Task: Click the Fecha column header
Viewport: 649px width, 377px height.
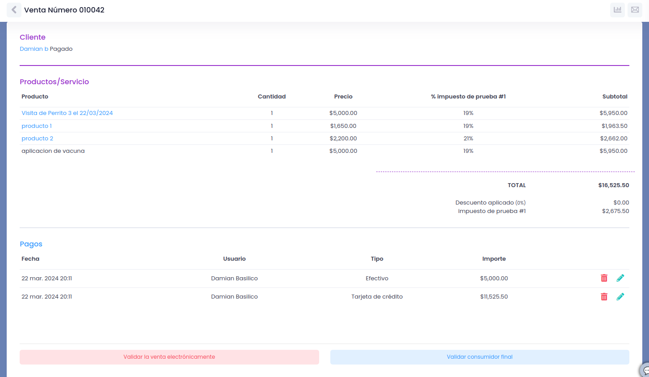Action: coord(30,259)
